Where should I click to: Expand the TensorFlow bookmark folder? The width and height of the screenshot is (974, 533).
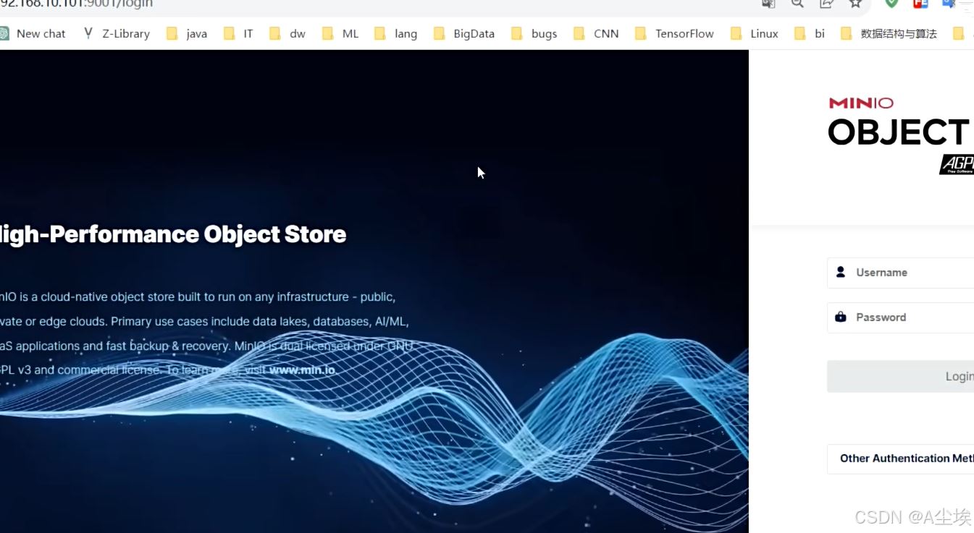click(674, 33)
